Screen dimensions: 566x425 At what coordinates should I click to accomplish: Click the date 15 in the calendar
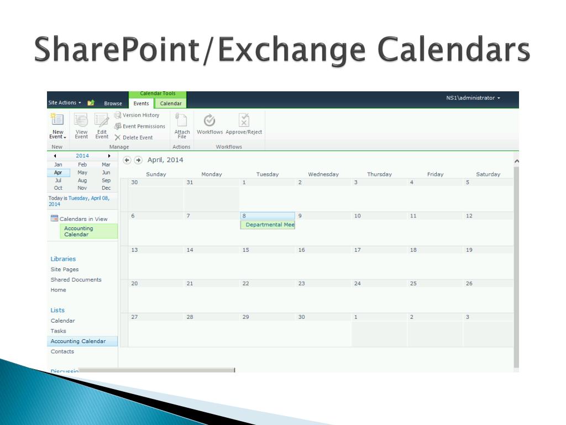(246, 250)
